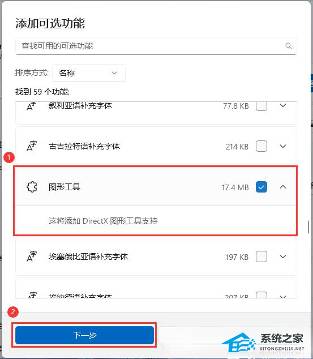
Task: Click the font icon beside 叙利亚语补充字体
Action: pos(32,106)
